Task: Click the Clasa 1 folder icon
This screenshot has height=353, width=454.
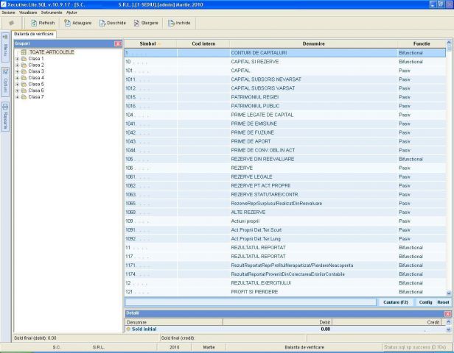Action: 24,59
